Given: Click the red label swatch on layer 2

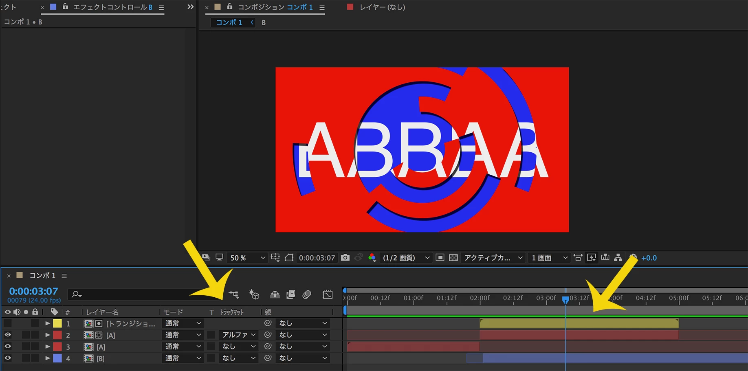Looking at the screenshot, I should [x=57, y=335].
